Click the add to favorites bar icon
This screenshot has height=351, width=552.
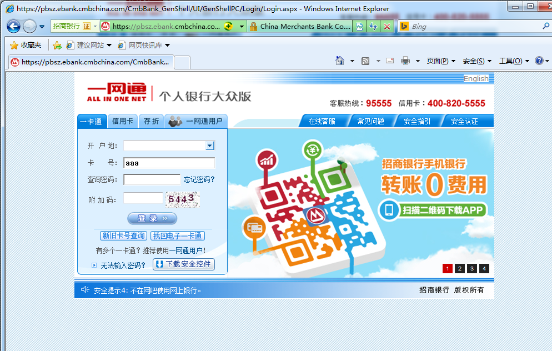point(57,45)
